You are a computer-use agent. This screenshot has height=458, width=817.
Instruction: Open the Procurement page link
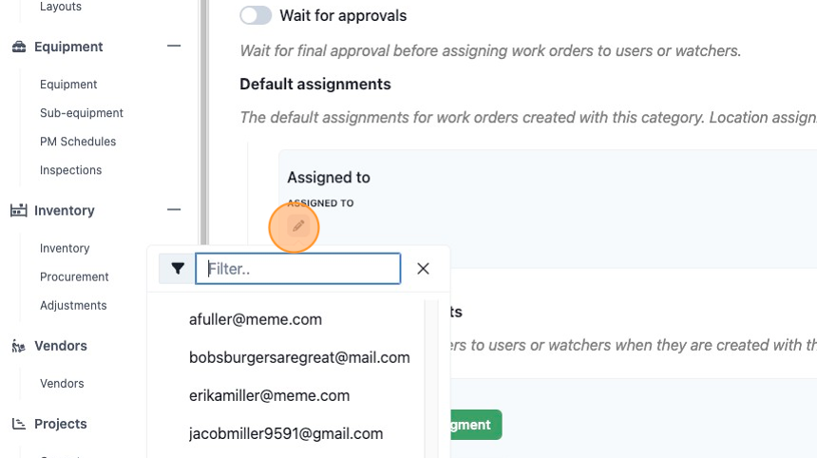pyautogui.click(x=74, y=277)
